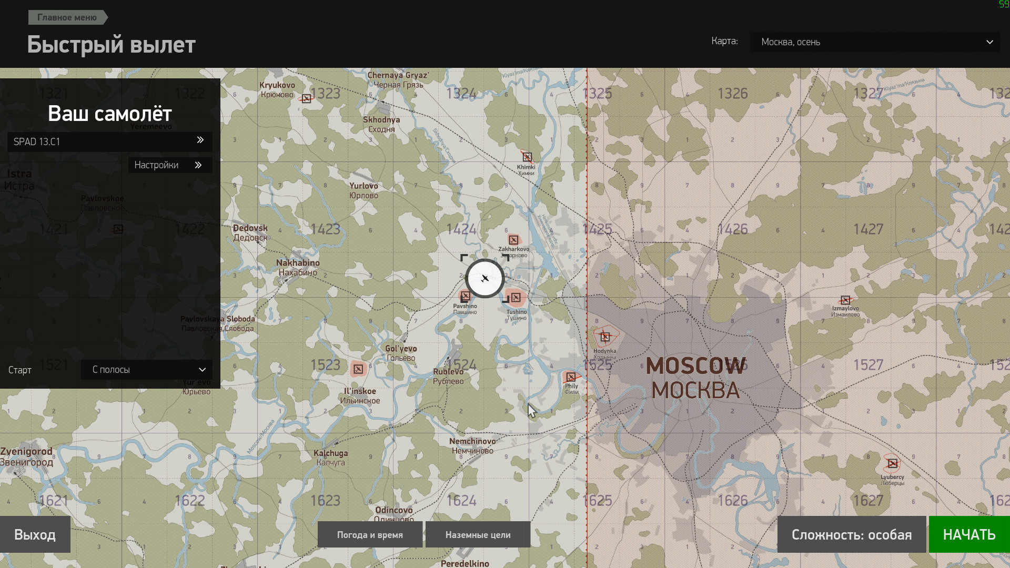The height and width of the screenshot is (568, 1010).
Task: Select the Hodynka airfield icon
Action: point(605,337)
